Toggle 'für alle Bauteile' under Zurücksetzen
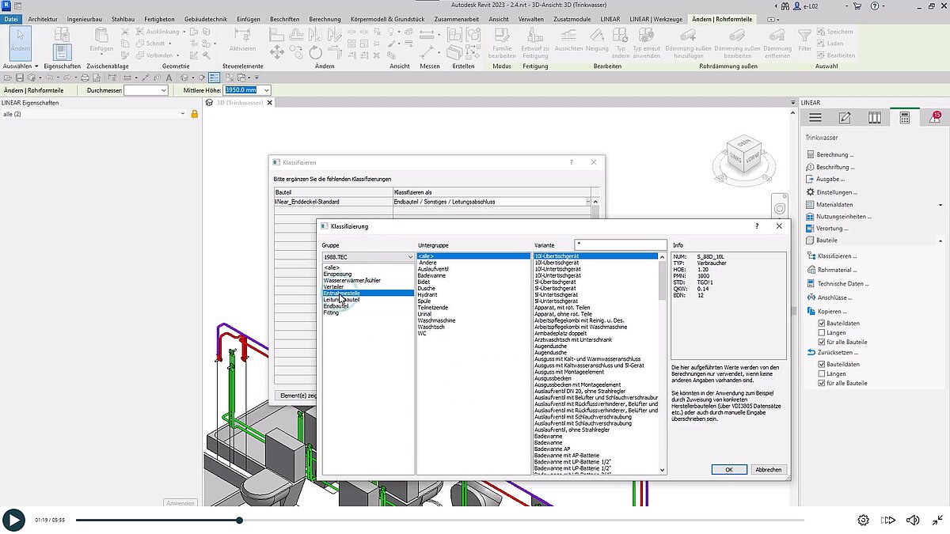The width and height of the screenshot is (950, 534). (x=822, y=383)
